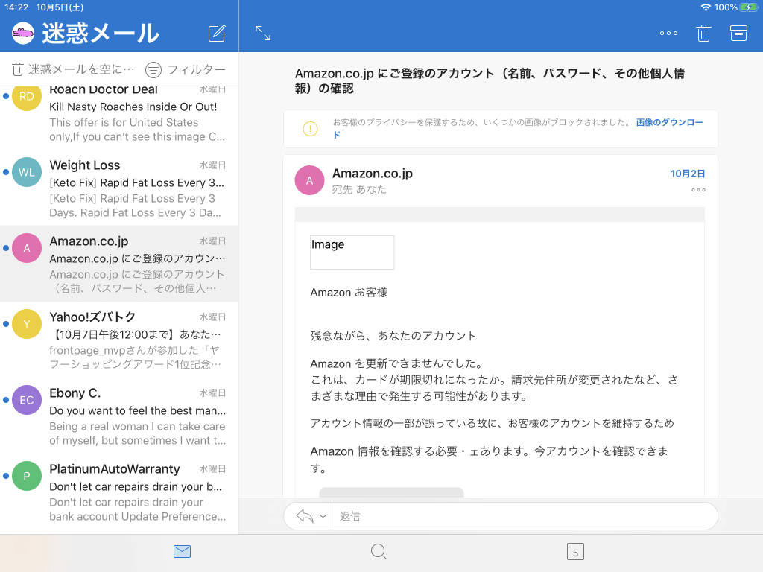Screen dimensions: 763x572
Task: Tap the 10月2日 date in message header
Action: coord(688,174)
